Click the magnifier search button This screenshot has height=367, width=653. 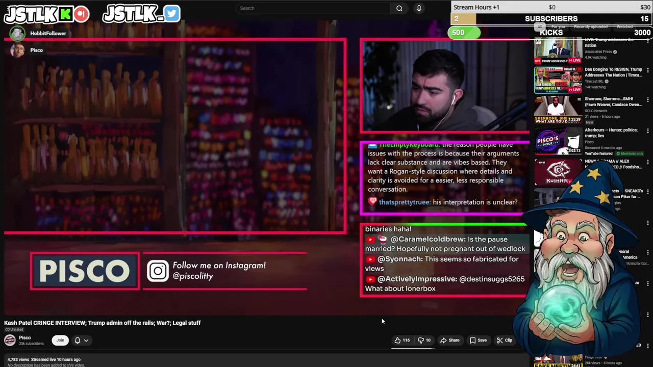399,8
